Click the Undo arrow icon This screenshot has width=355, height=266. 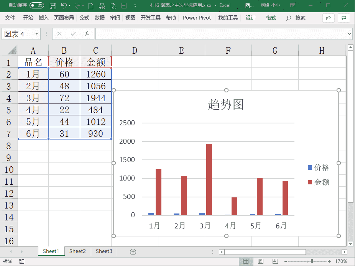click(x=64, y=6)
